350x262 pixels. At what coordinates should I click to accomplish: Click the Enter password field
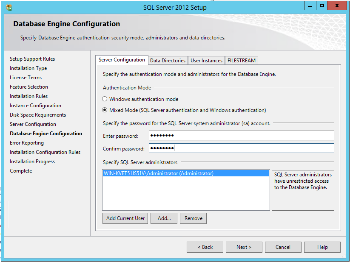241,136
